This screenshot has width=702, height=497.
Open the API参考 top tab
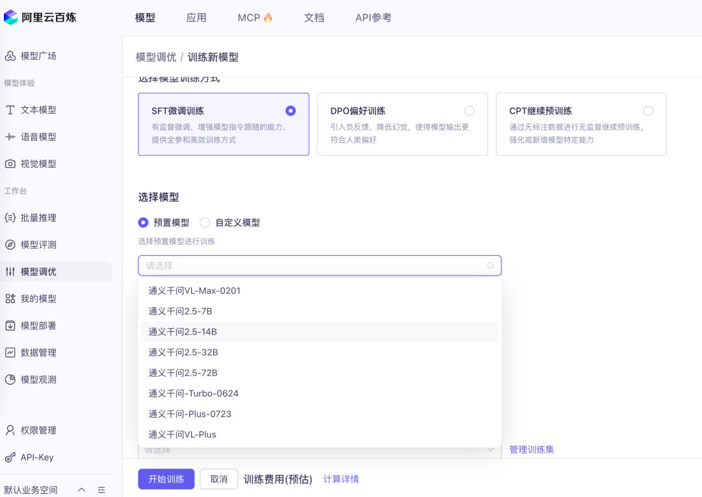tap(373, 18)
